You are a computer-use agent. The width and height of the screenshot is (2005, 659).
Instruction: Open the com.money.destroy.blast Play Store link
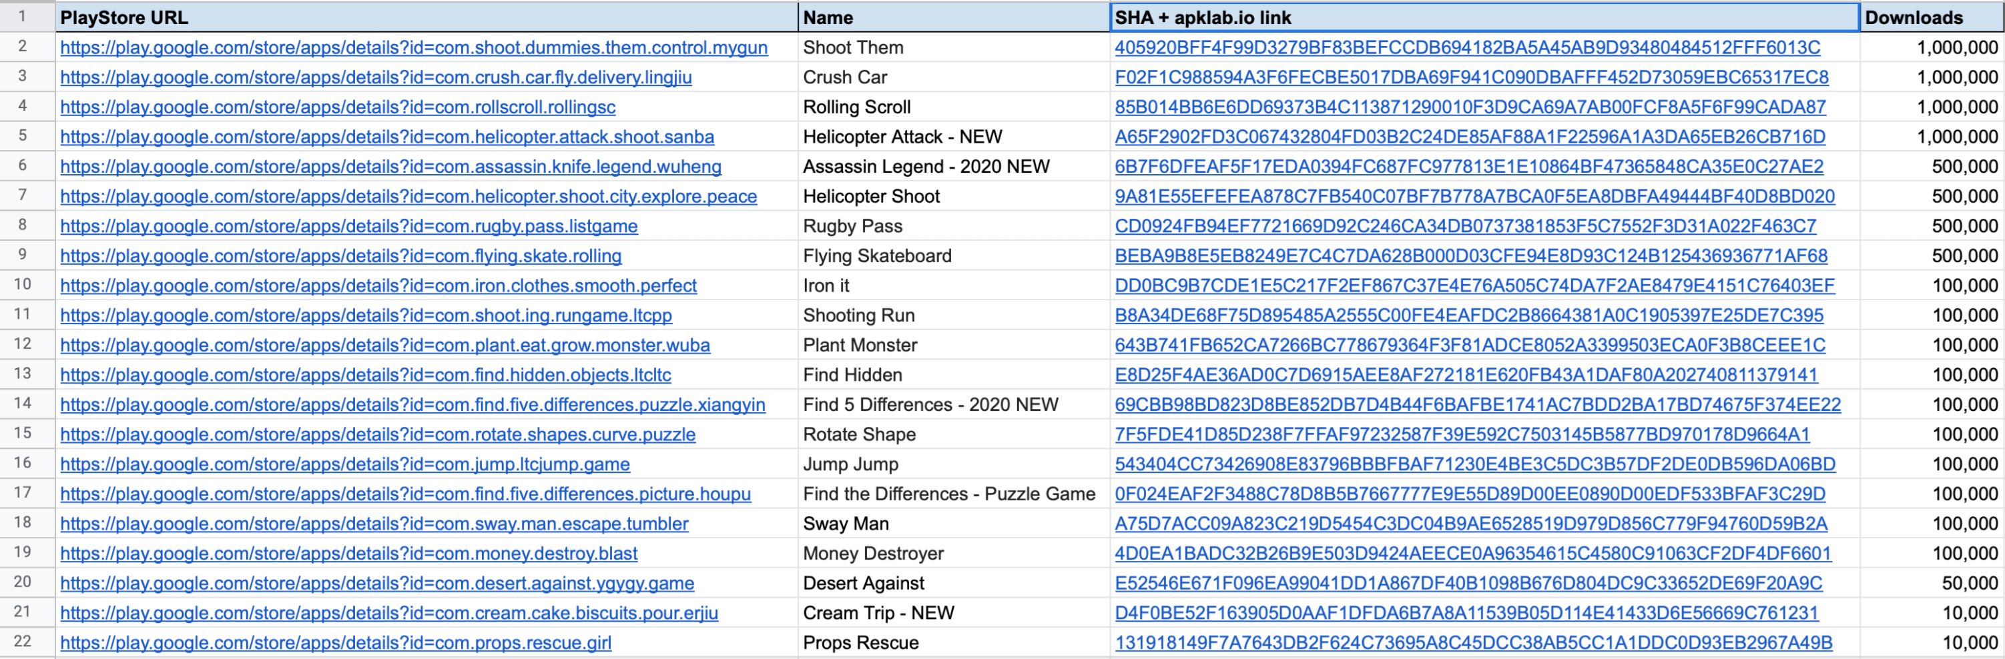(348, 554)
